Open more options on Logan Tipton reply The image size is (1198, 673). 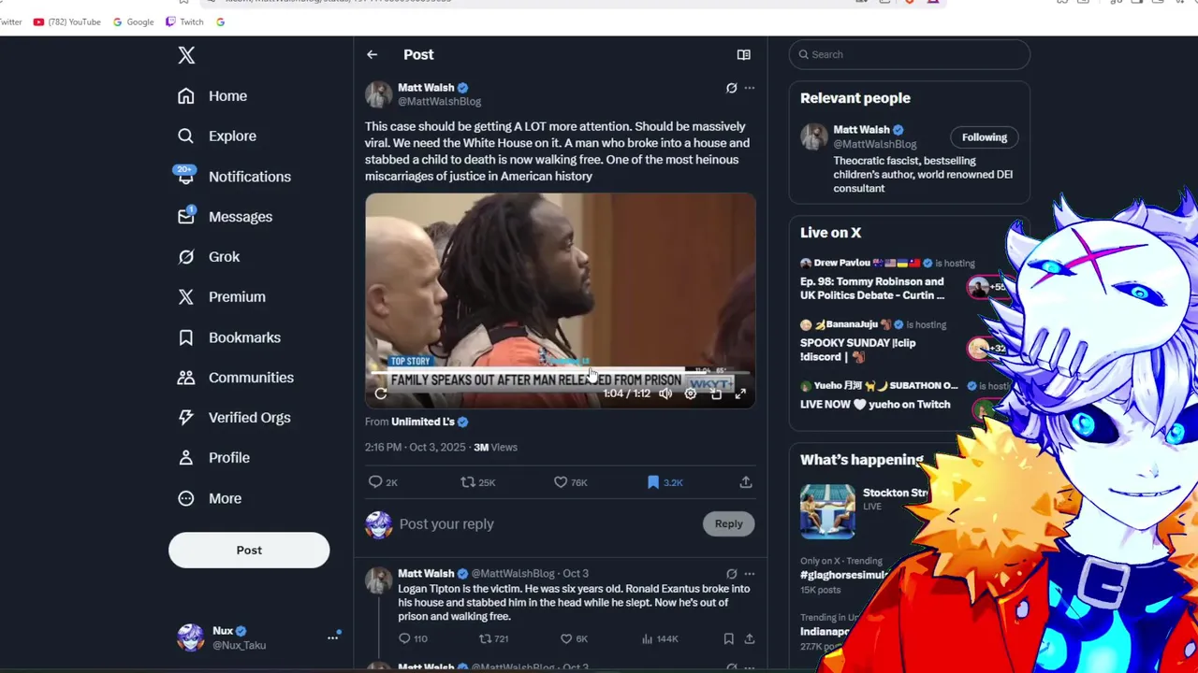(750, 574)
